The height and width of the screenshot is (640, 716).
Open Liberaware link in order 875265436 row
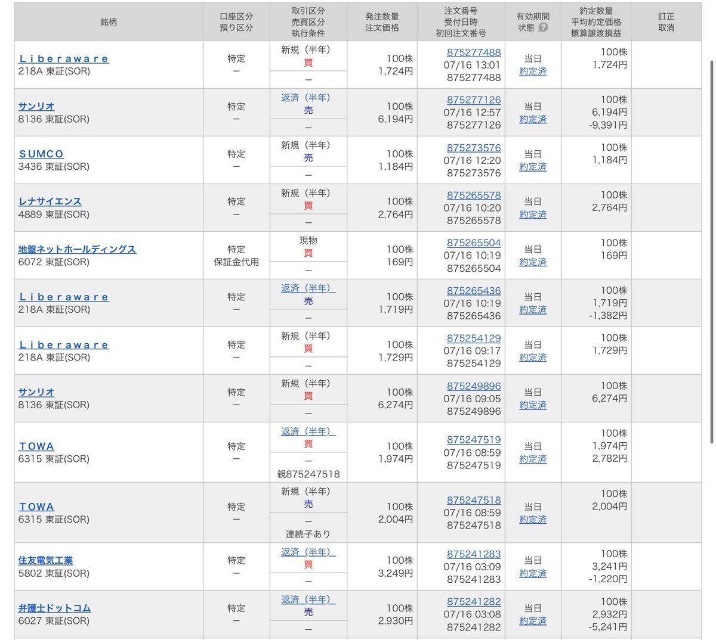pos(64,297)
